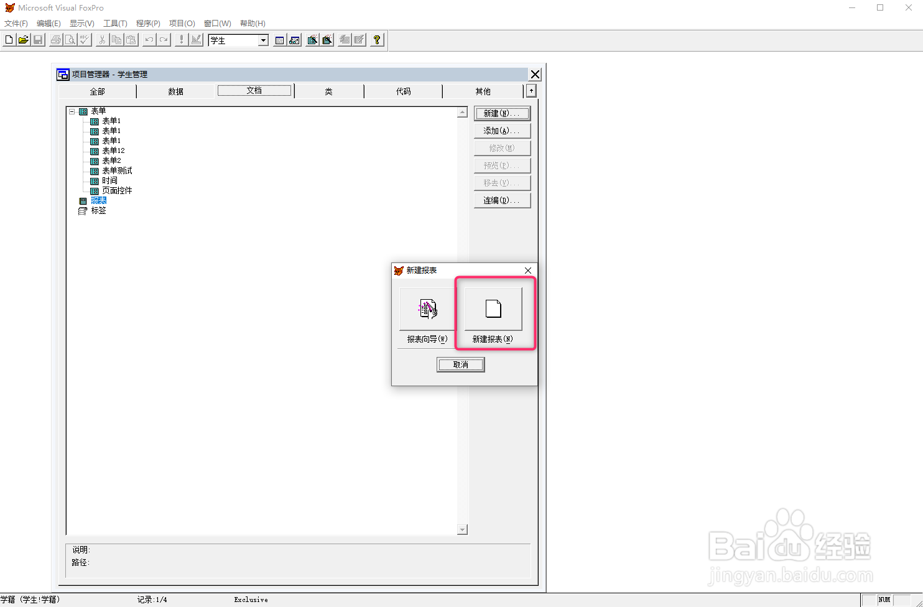Image resolution: width=923 pixels, height=607 pixels.
Task: Open the 工具(T) menu
Action: coord(115,24)
